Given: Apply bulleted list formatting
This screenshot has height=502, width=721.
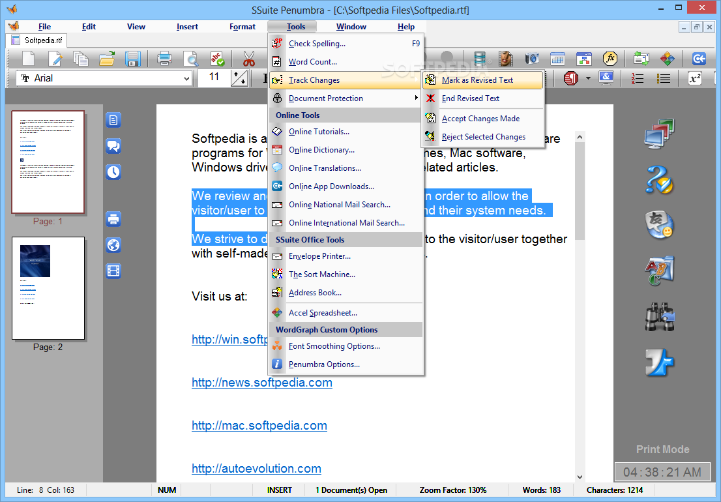Looking at the screenshot, I should point(664,79).
